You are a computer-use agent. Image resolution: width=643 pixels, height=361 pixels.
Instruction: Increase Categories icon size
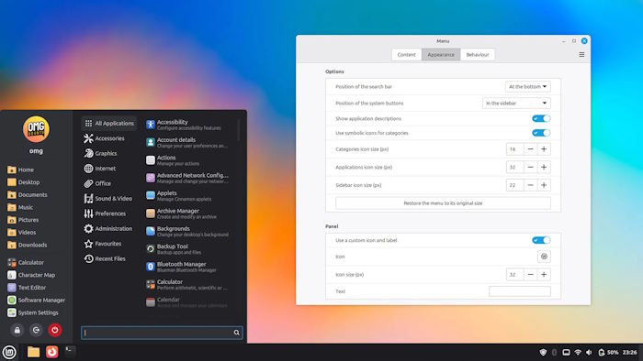(x=544, y=149)
